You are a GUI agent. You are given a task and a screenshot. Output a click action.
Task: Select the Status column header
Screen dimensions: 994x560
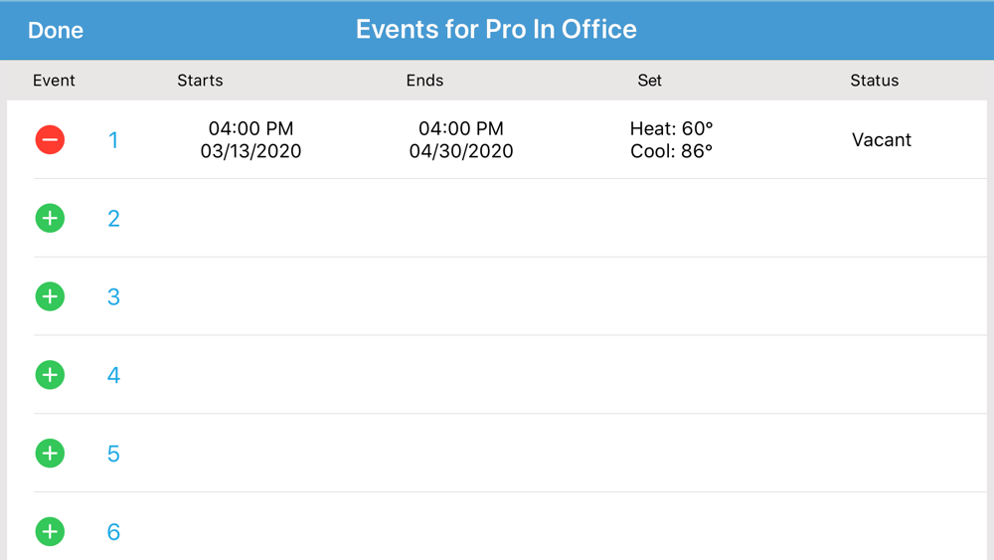(874, 81)
